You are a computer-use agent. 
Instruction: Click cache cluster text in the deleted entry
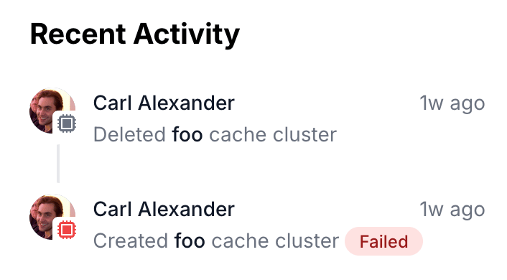[273, 134]
